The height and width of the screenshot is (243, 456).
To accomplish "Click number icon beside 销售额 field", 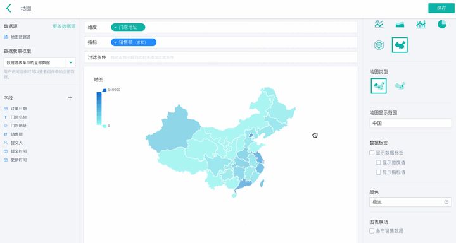I will 6,134.
